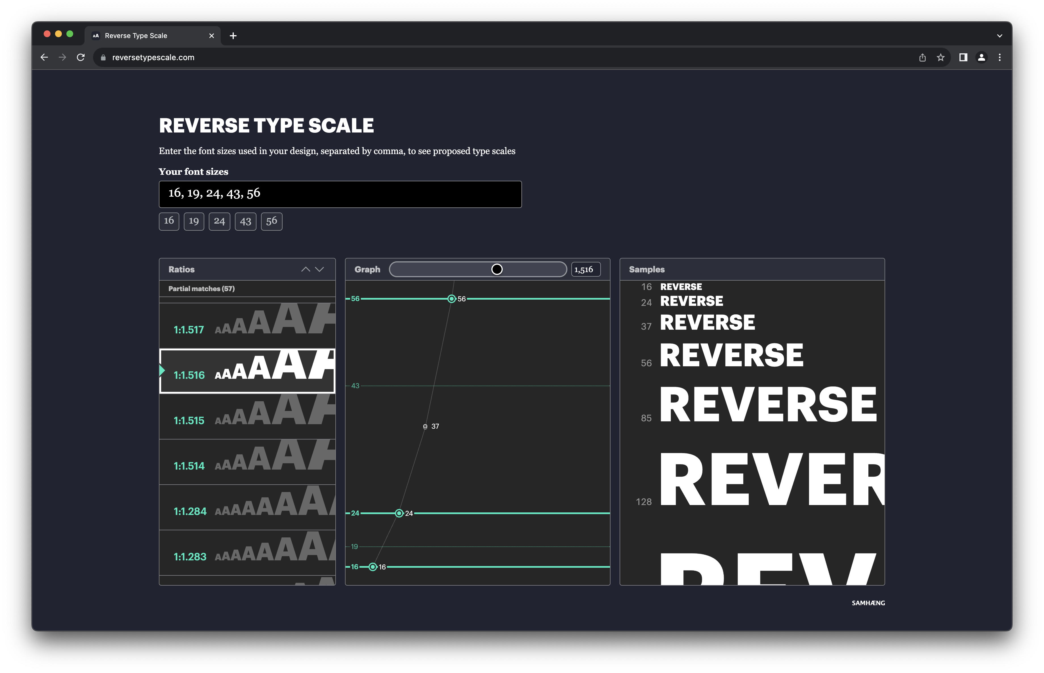This screenshot has height=673, width=1044.
Task: Bookmark this page with the star icon
Action: 940,57
